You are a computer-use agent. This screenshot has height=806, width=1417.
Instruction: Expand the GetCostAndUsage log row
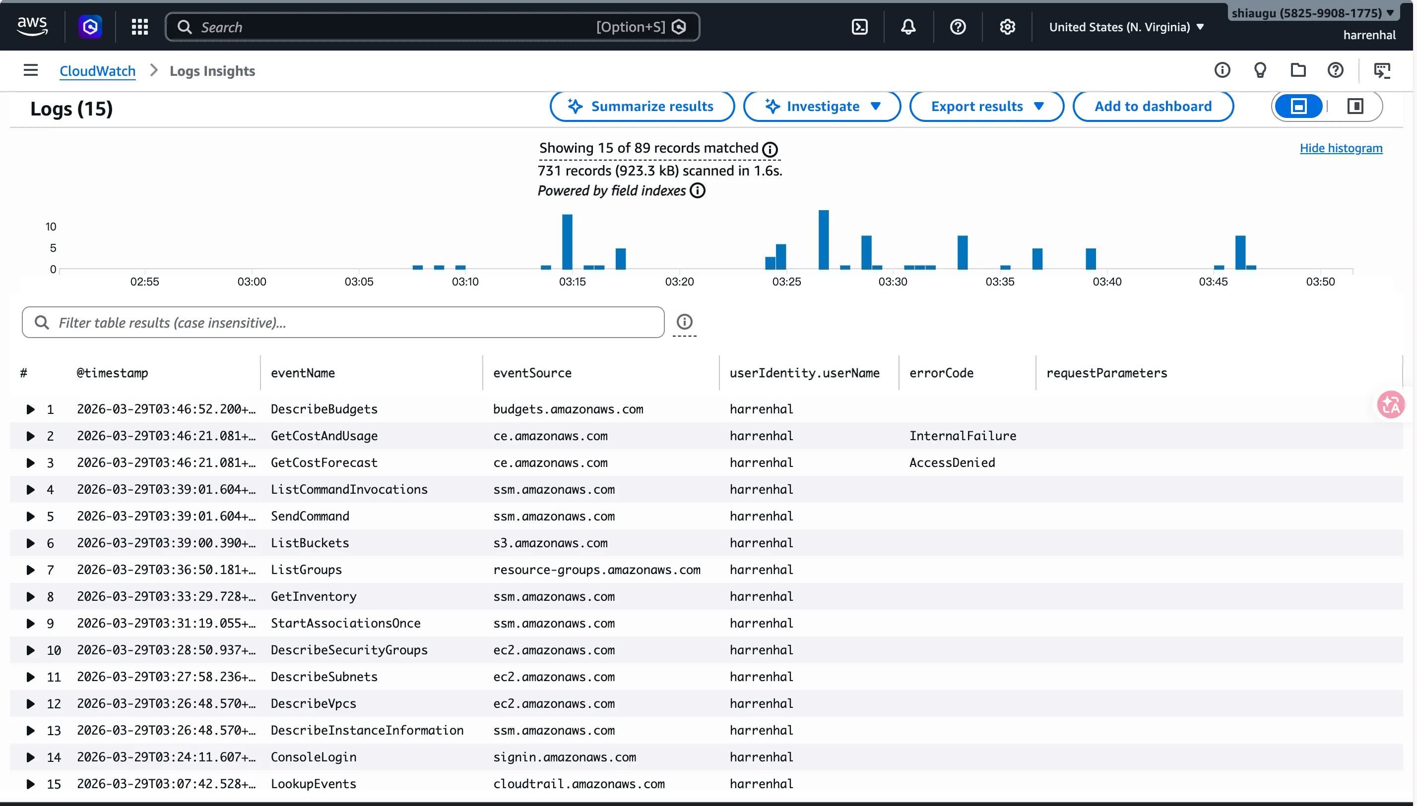(30, 436)
